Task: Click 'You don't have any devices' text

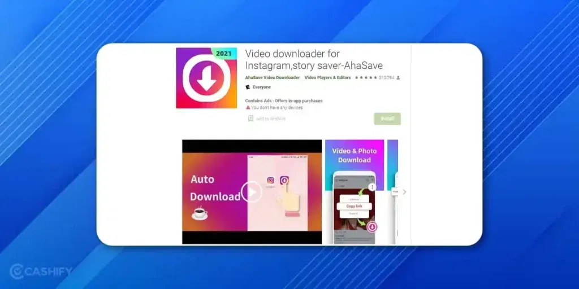Action: pos(277,108)
